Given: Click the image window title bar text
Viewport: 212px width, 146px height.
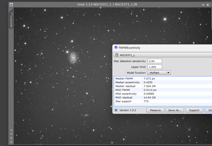Looking at the screenshot, I should 107,4.
